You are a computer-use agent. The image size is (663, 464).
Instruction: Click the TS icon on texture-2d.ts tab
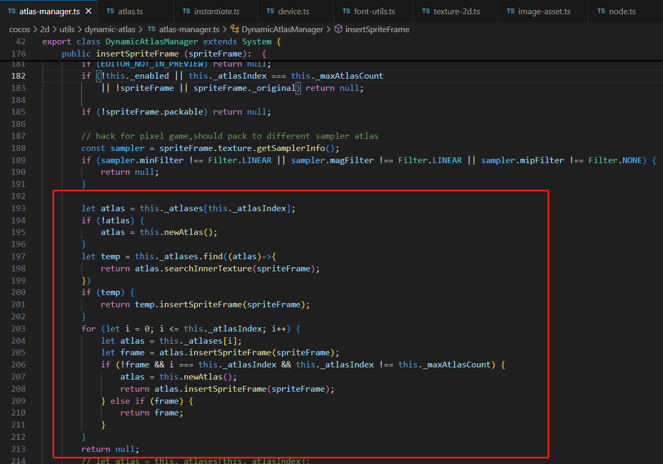425,11
